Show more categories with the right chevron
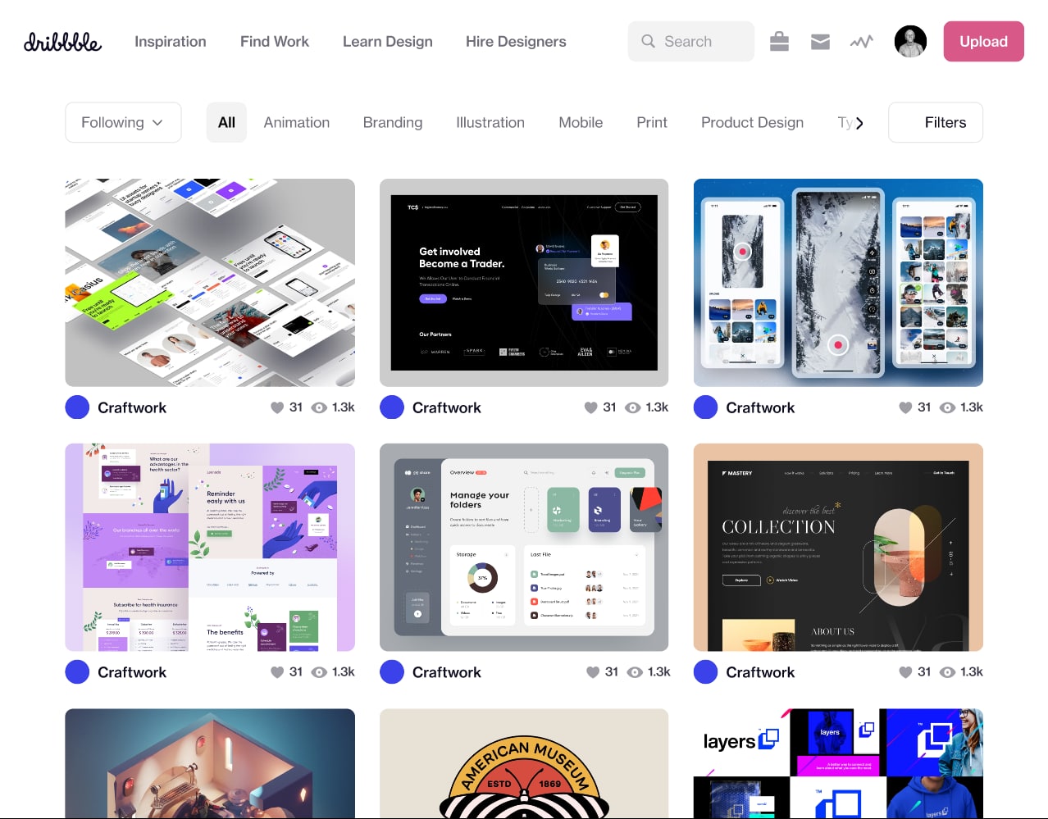 859,123
